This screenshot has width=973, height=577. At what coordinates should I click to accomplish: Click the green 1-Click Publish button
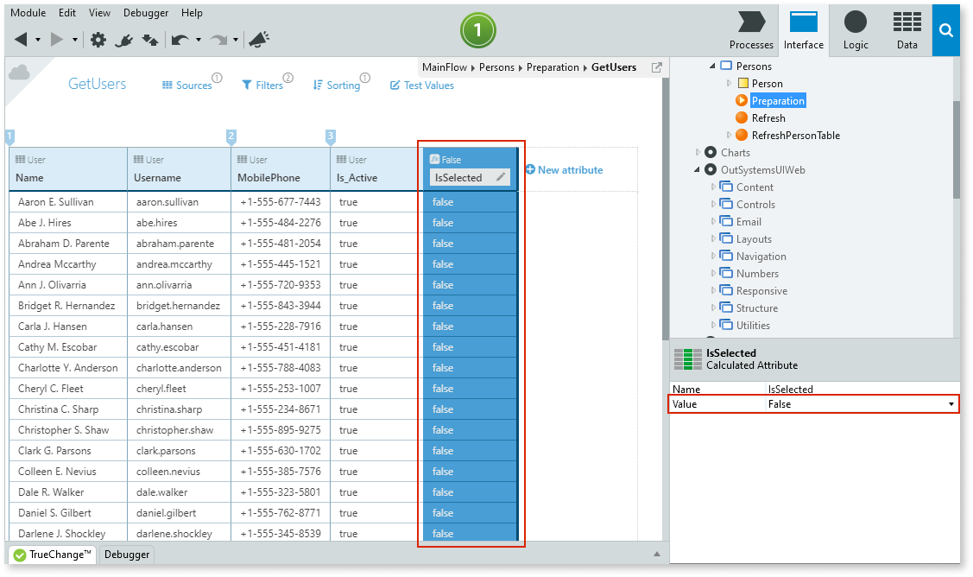[477, 32]
